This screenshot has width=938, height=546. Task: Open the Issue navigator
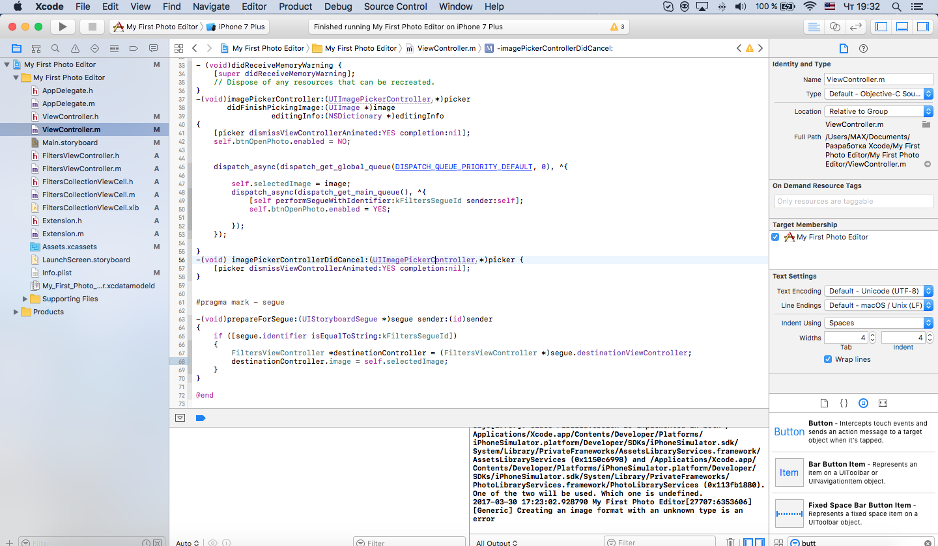click(75, 48)
